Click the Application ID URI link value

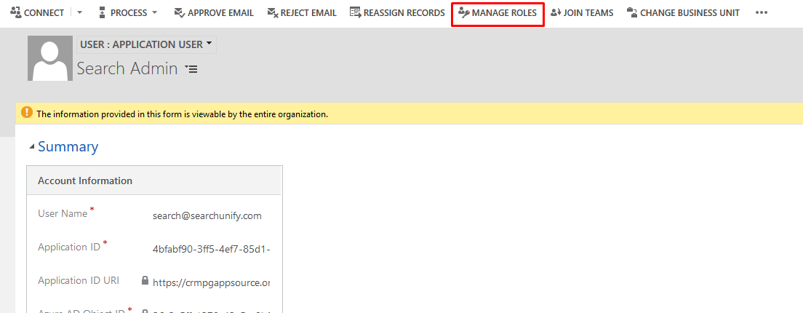tap(211, 282)
